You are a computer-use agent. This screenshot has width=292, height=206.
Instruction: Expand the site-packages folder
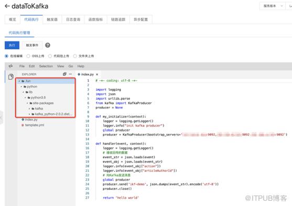pyautogui.click(x=27, y=103)
